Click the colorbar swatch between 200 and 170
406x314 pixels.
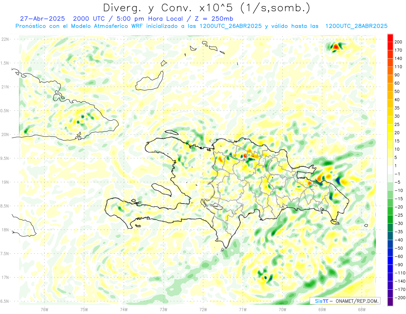pos(390,46)
